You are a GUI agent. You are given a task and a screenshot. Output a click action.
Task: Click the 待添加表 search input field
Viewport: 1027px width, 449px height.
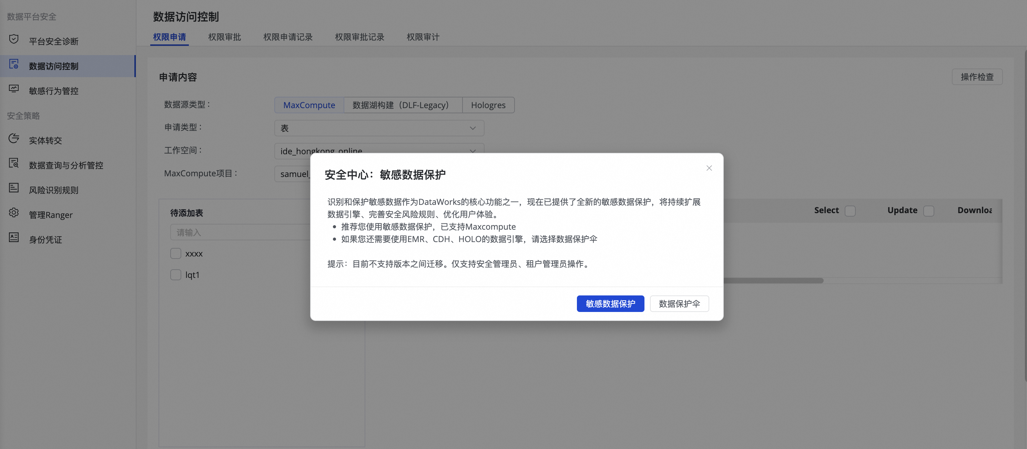[241, 232]
